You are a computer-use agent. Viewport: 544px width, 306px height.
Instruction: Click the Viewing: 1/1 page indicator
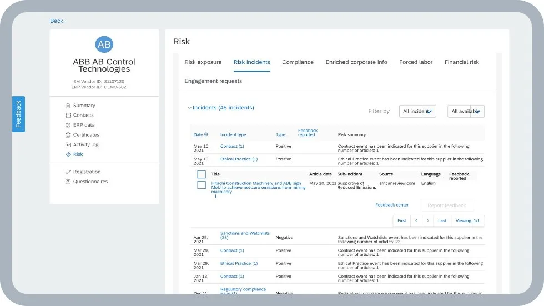[467, 220]
